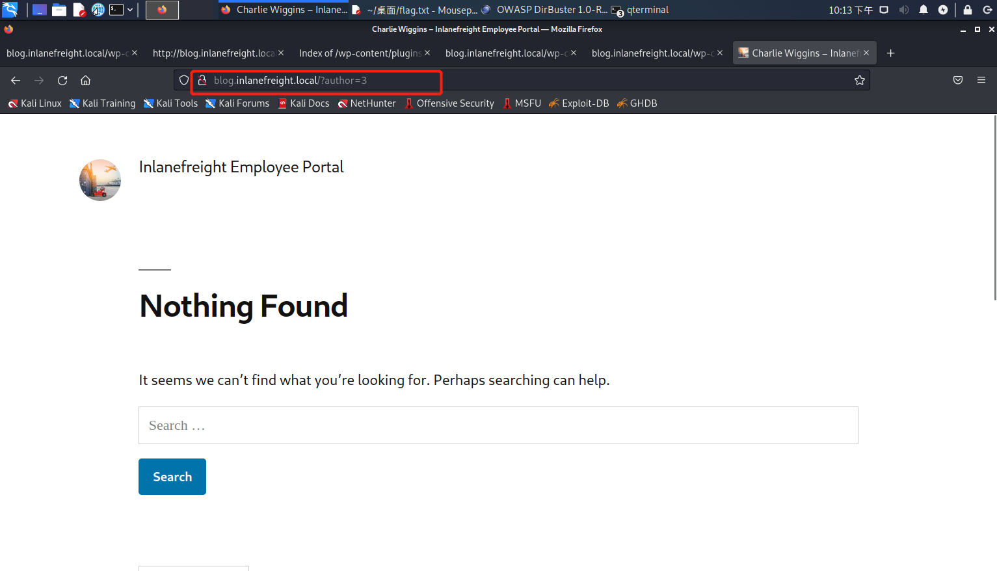Click the Nothing Found heading
The image size is (997, 571).
coord(244,306)
